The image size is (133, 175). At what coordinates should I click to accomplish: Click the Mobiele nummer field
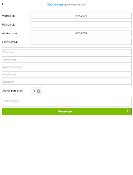tap(67, 67)
